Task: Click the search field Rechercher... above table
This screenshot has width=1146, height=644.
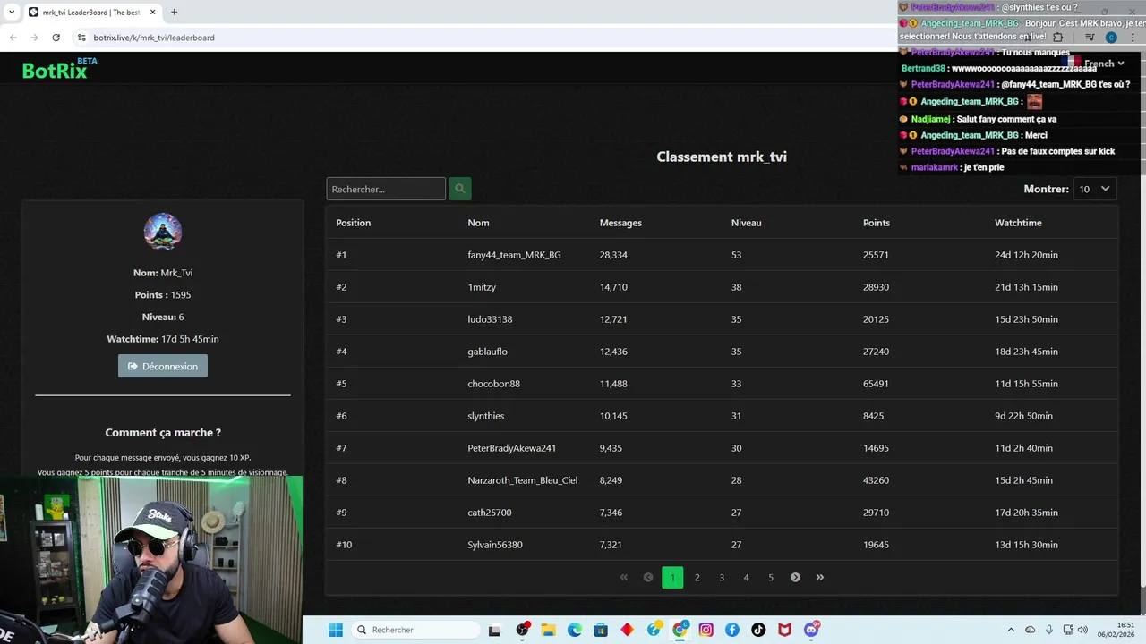Action: click(386, 189)
